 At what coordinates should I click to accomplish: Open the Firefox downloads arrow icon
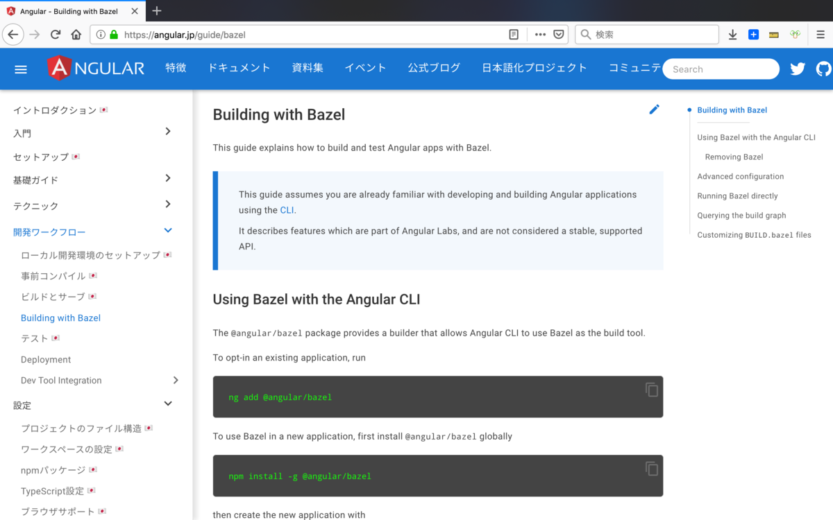click(732, 35)
